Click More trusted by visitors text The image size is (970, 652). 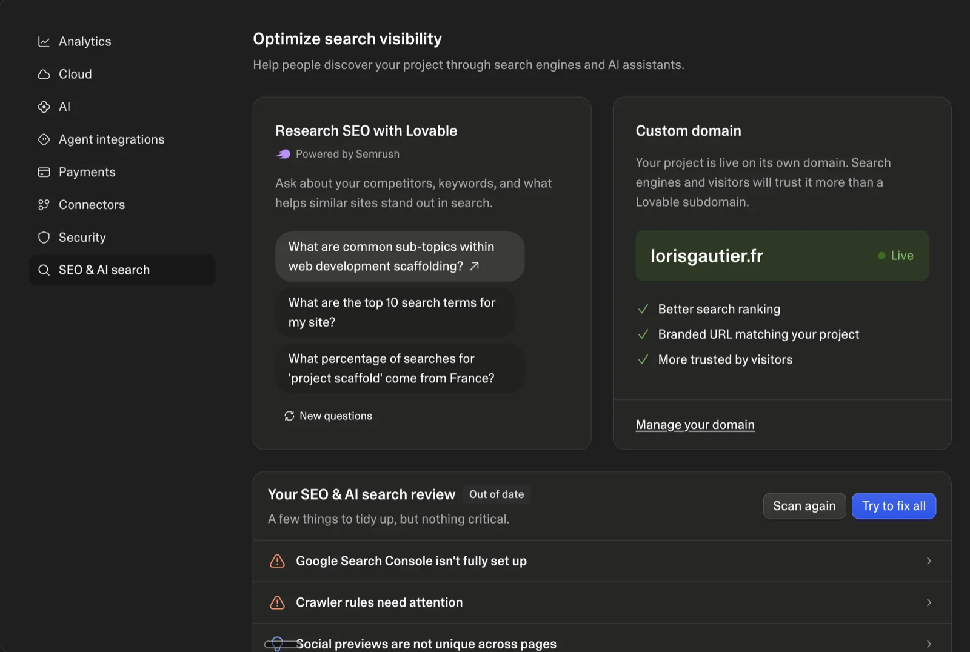point(725,360)
